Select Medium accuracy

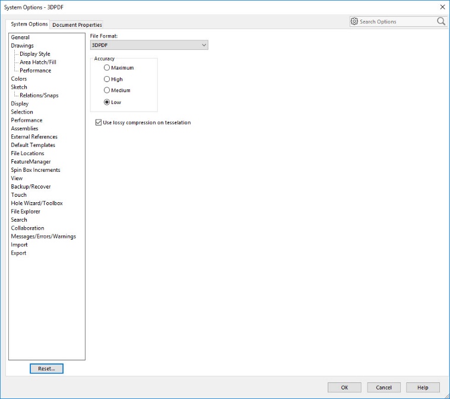[x=107, y=90]
